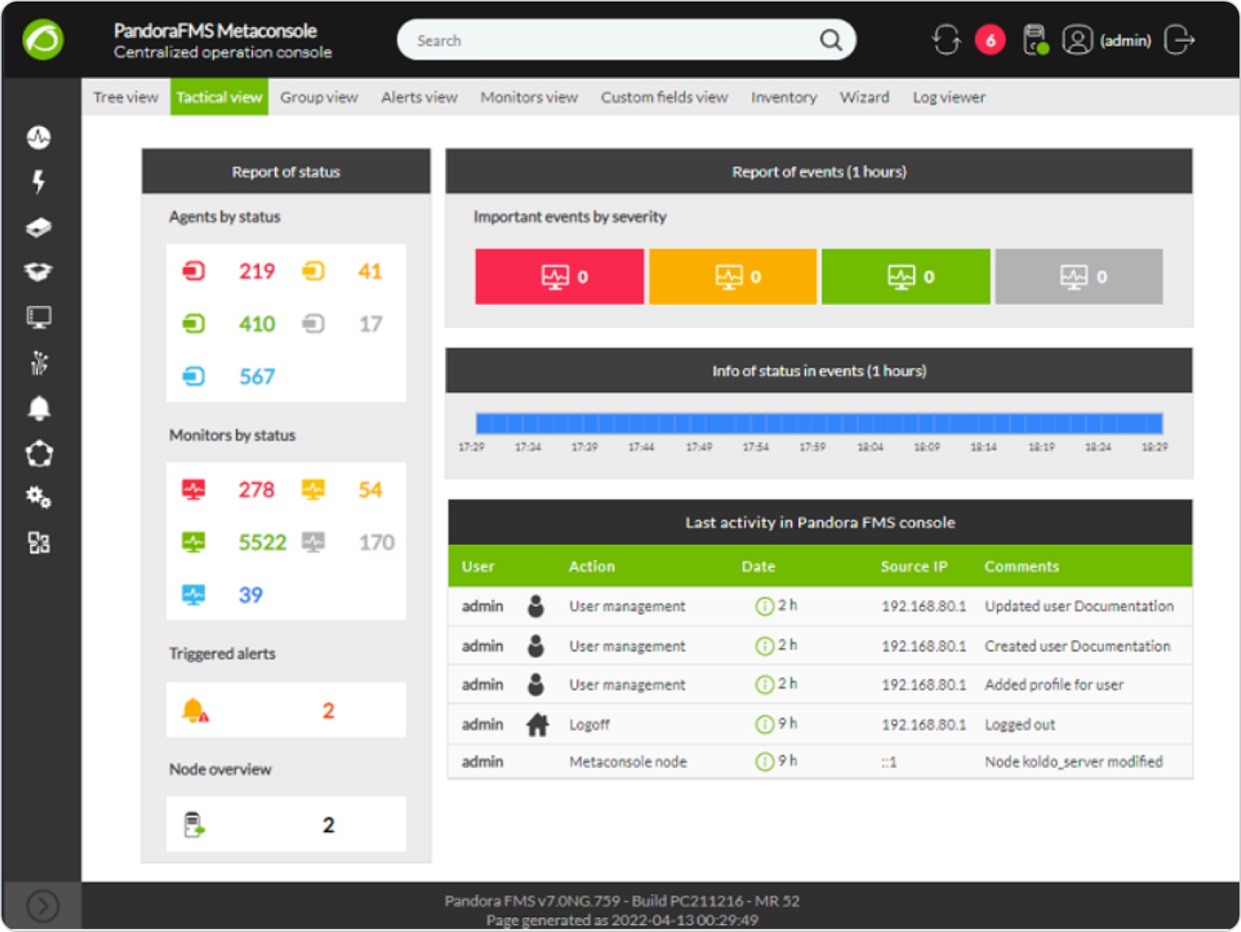The height and width of the screenshot is (932, 1241).
Task: Click 'Created user Documentation' comment
Action: (1078, 646)
